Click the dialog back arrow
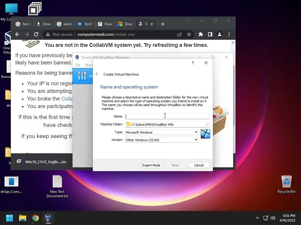 coord(97,74)
